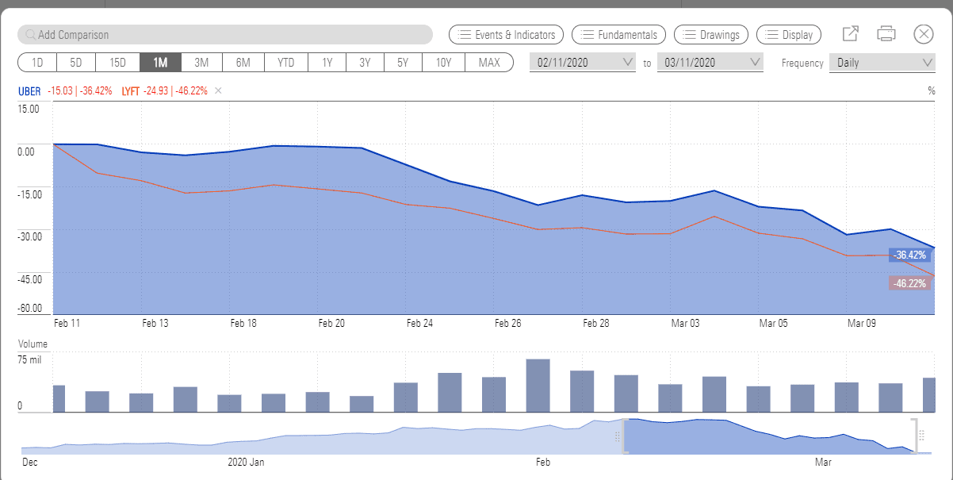This screenshot has width=953, height=480.
Task: Click the Dec navigator label
Action: tap(29, 462)
